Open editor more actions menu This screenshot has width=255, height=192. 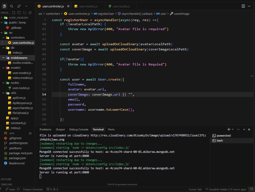[249, 6]
